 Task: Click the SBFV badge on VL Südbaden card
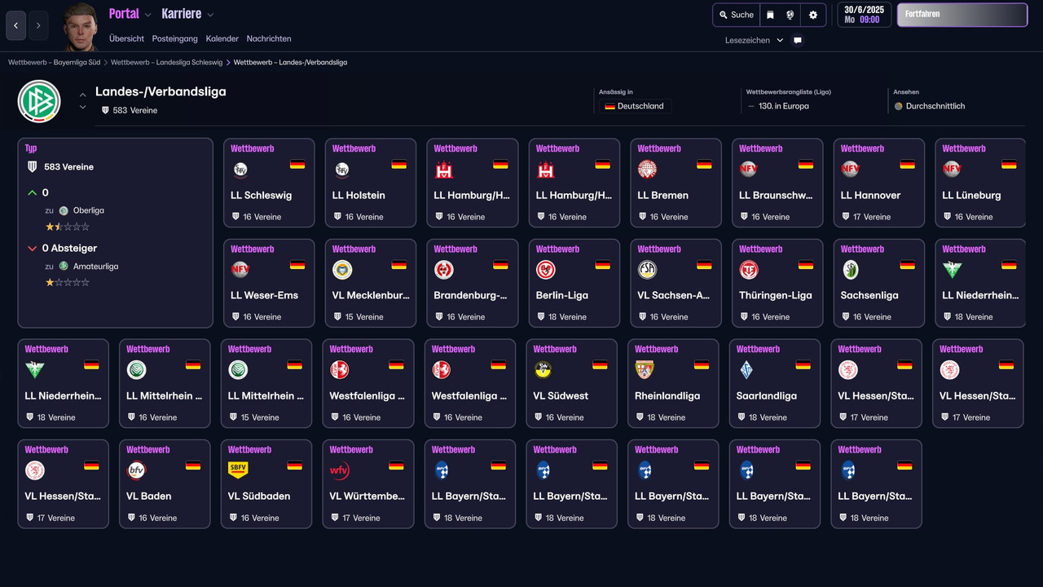[x=239, y=470]
